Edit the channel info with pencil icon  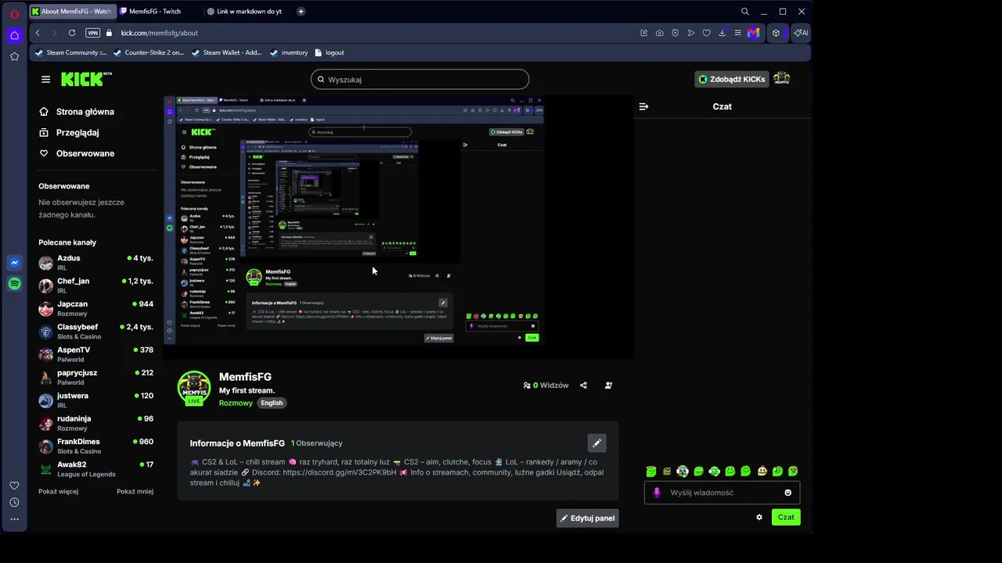point(597,443)
